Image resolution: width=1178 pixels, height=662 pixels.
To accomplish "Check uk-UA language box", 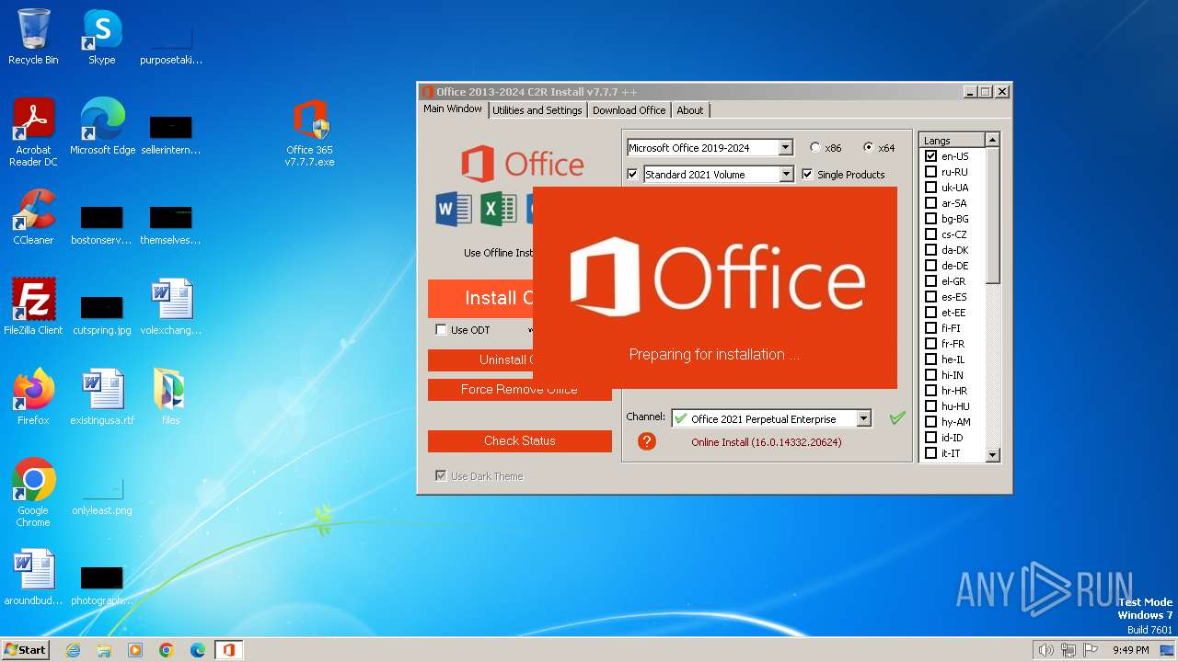I will point(930,188).
